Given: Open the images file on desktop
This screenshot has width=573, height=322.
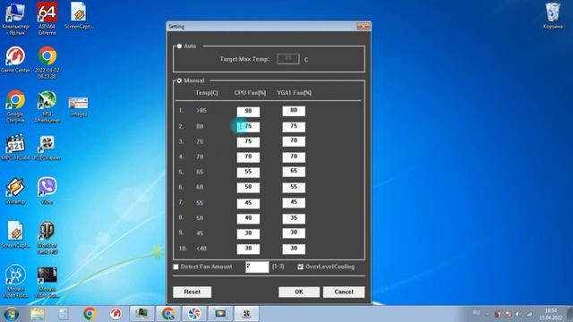Looking at the screenshot, I should (79, 106).
